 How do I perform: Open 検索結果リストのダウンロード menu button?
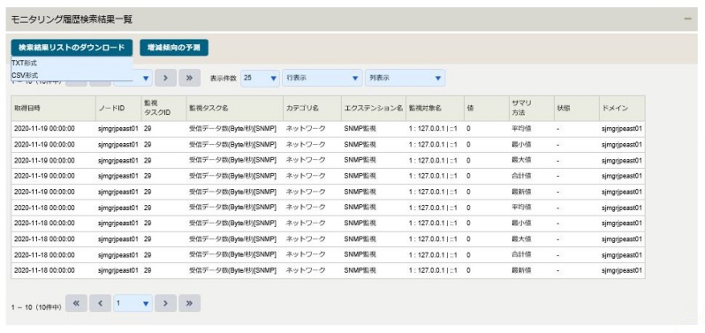(72, 48)
